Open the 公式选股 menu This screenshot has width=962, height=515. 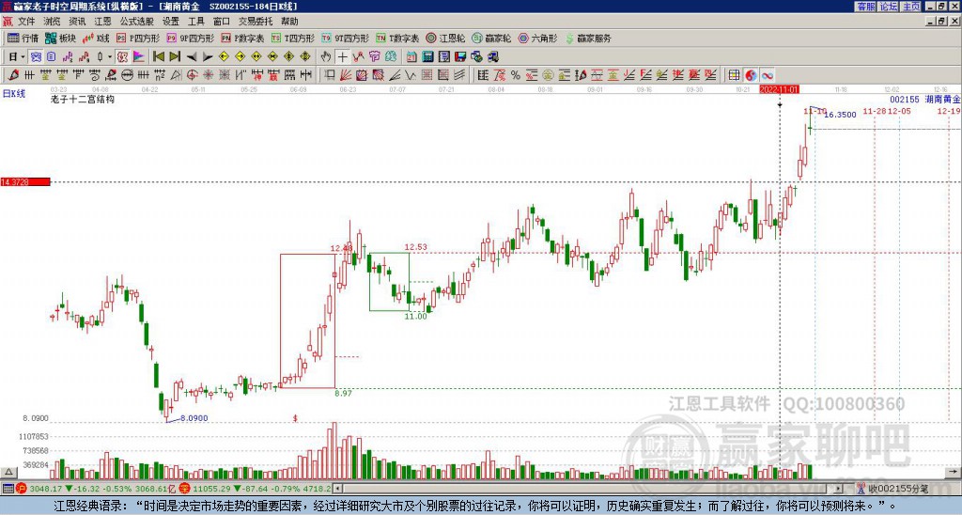tap(136, 21)
